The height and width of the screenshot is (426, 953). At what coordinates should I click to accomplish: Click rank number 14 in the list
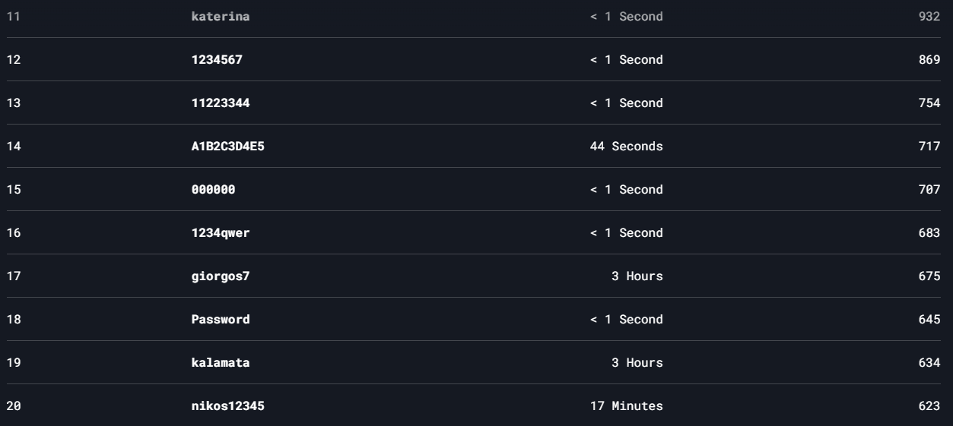(x=14, y=146)
